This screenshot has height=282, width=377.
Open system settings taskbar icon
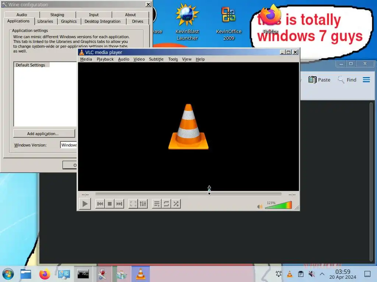pos(64,274)
